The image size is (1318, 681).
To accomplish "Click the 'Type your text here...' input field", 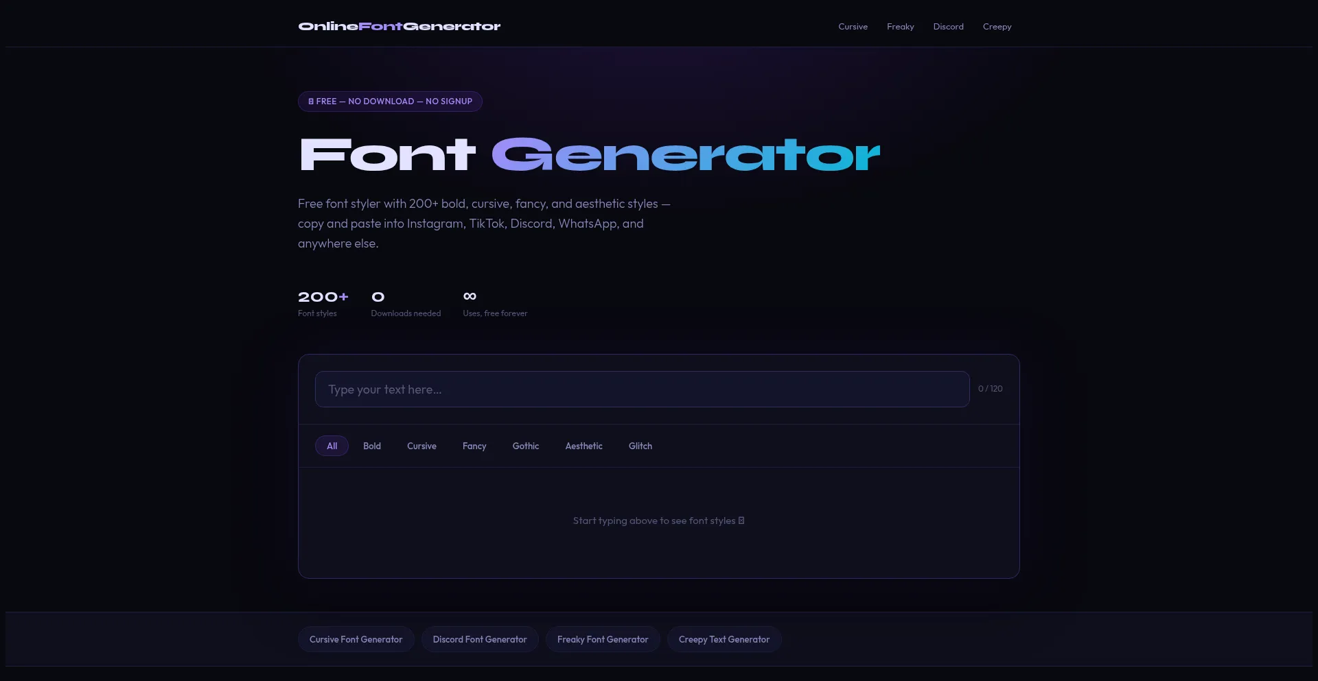I will pos(642,389).
